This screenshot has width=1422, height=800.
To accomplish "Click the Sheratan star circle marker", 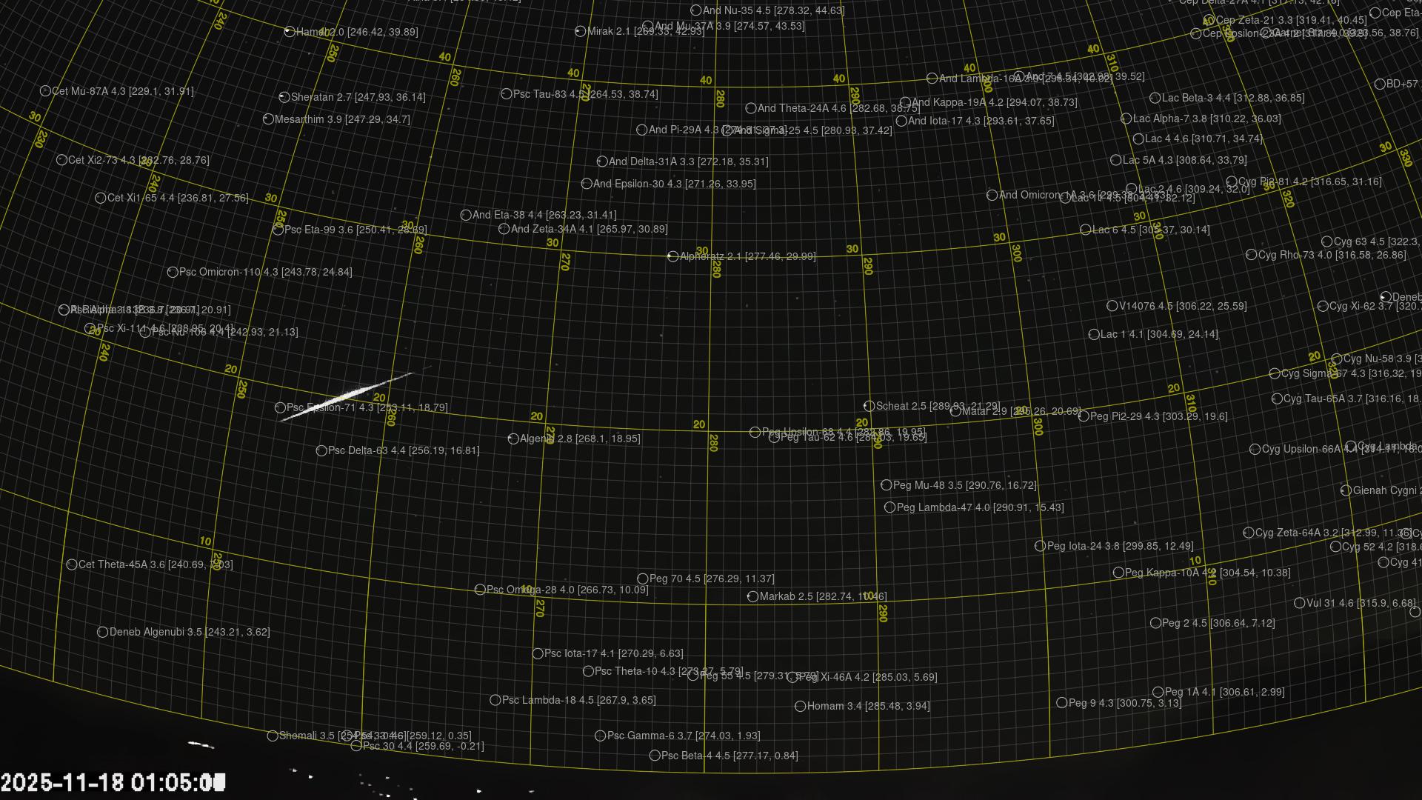I will [284, 97].
